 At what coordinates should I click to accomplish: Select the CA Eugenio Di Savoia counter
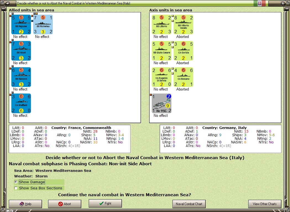click(162, 77)
